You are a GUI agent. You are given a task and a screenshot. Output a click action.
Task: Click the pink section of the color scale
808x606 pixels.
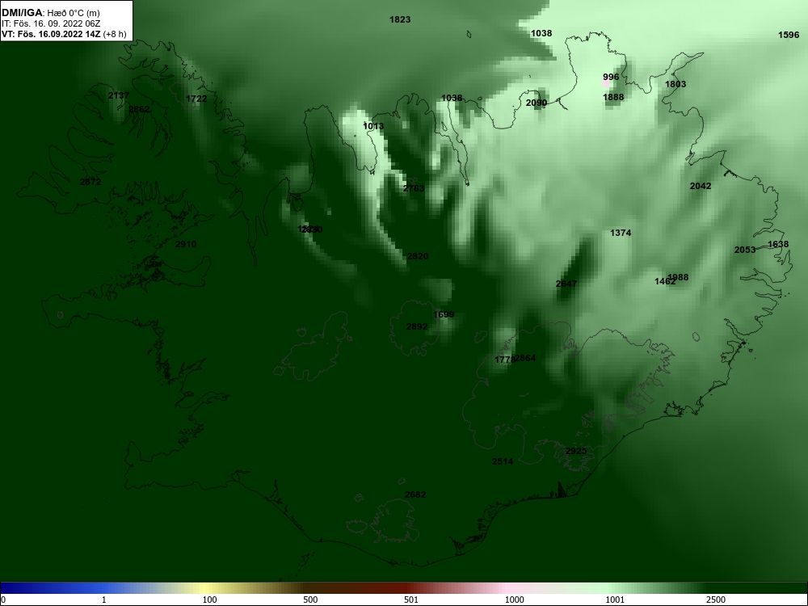tap(507, 588)
